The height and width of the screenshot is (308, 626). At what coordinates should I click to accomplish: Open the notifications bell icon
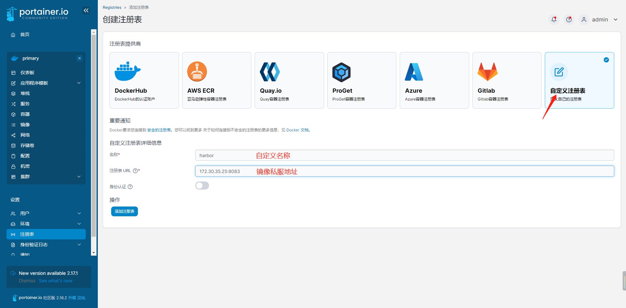pos(554,20)
